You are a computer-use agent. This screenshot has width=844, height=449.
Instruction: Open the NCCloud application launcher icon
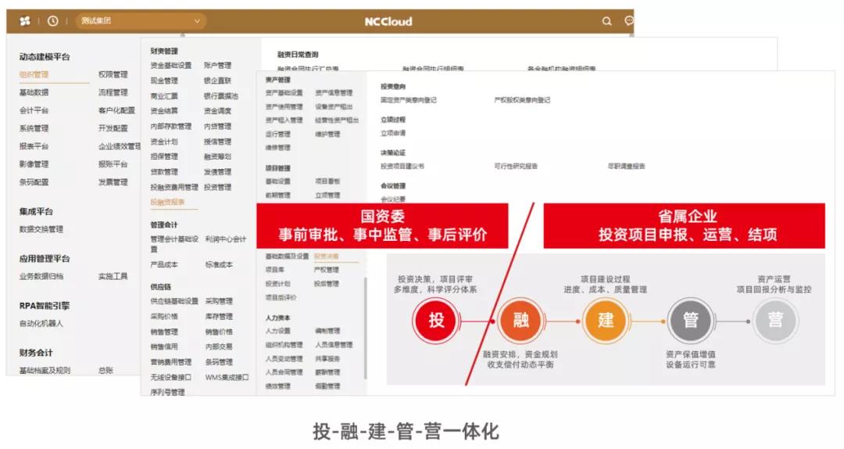point(25,21)
